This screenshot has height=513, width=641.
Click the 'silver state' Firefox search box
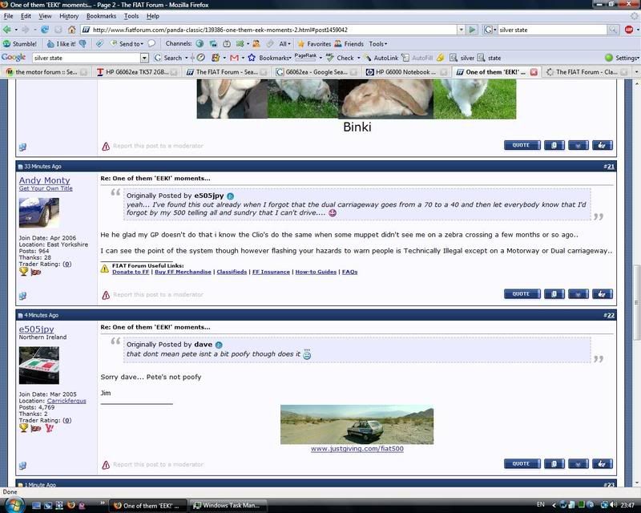552,30
